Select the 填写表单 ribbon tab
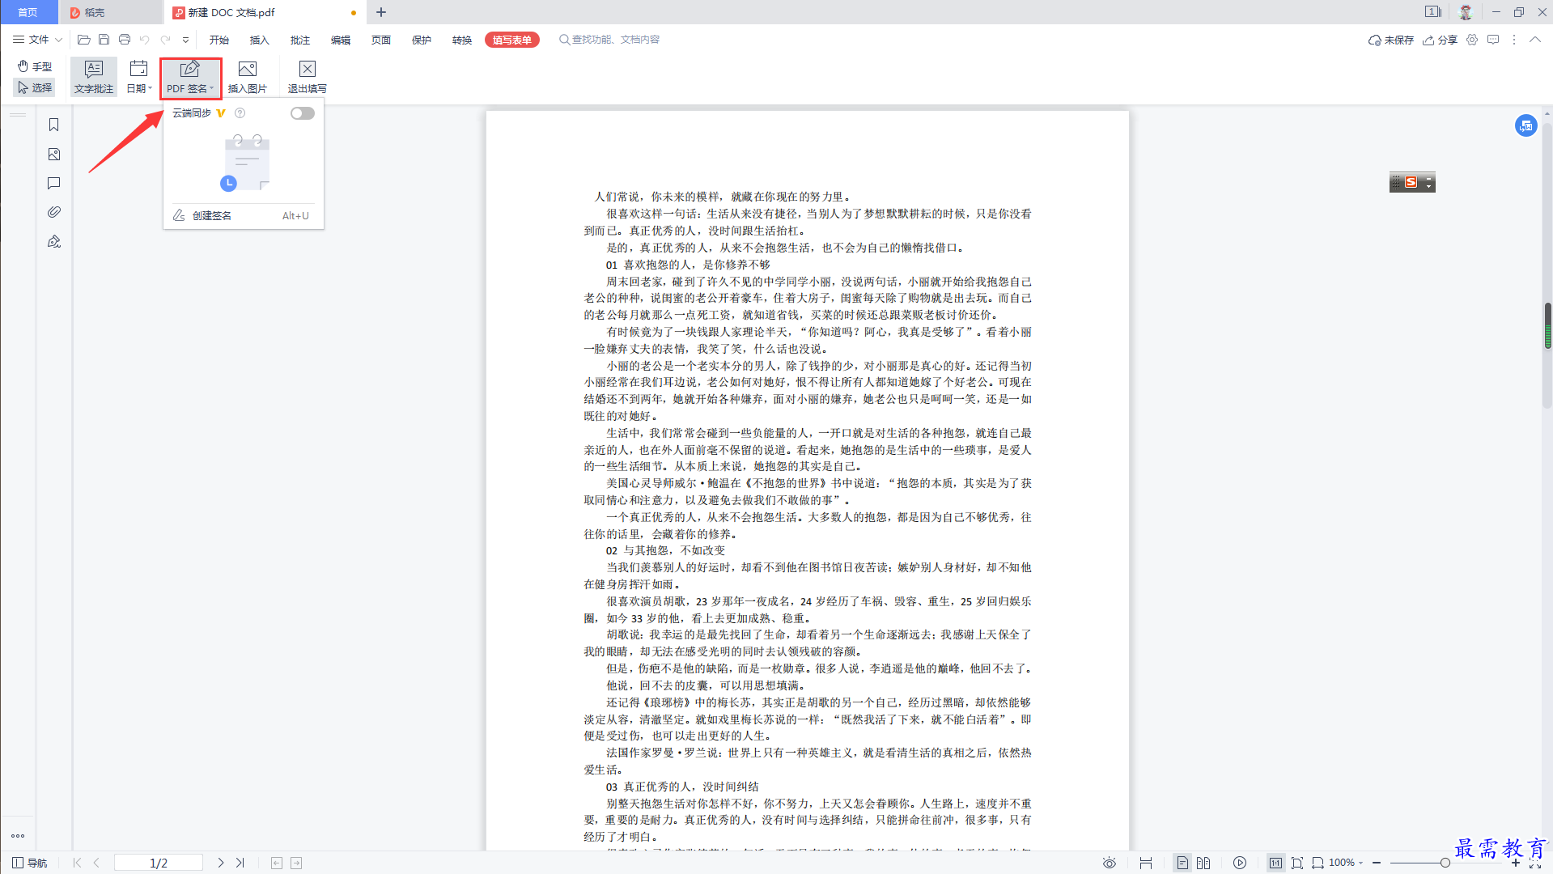This screenshot has width=1553, height=874. (512, 40)
